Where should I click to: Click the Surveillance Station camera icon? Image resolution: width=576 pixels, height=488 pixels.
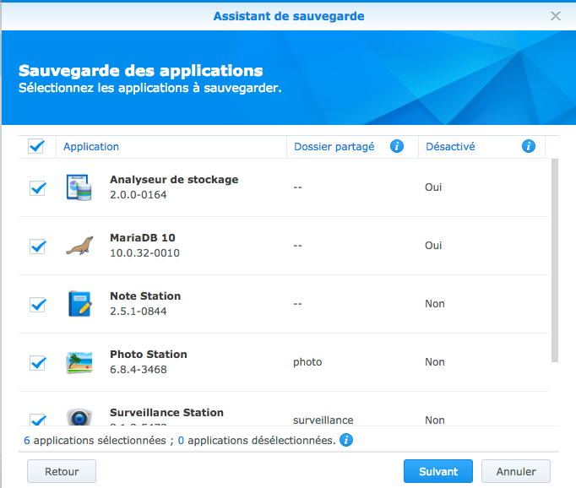point(79,417)
